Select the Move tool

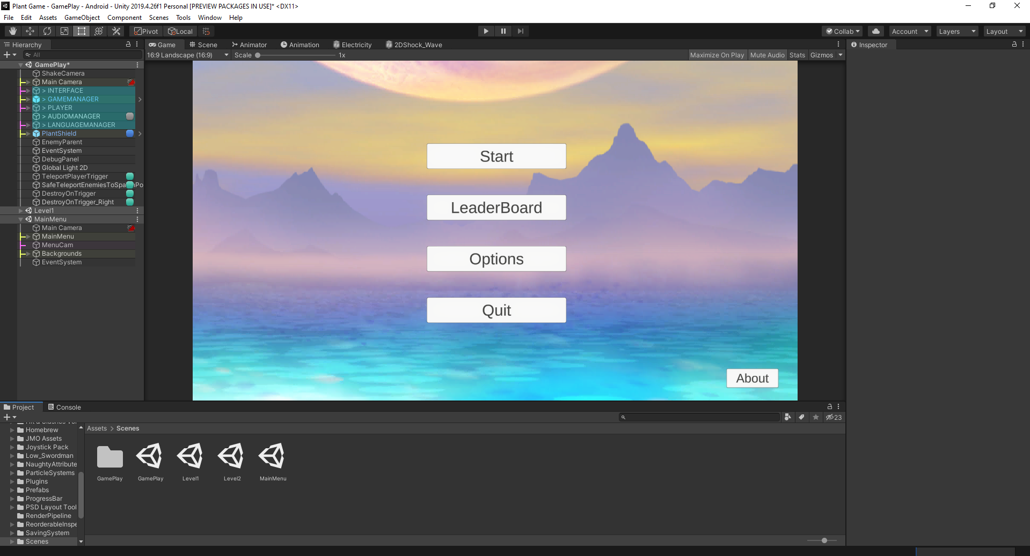click(30, 31)
